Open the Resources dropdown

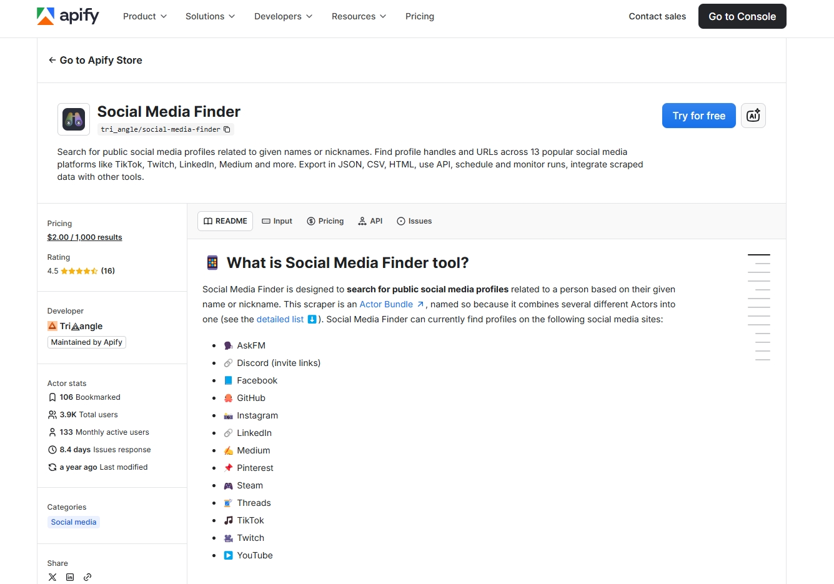pyautogui.click(x=359, y=16)
